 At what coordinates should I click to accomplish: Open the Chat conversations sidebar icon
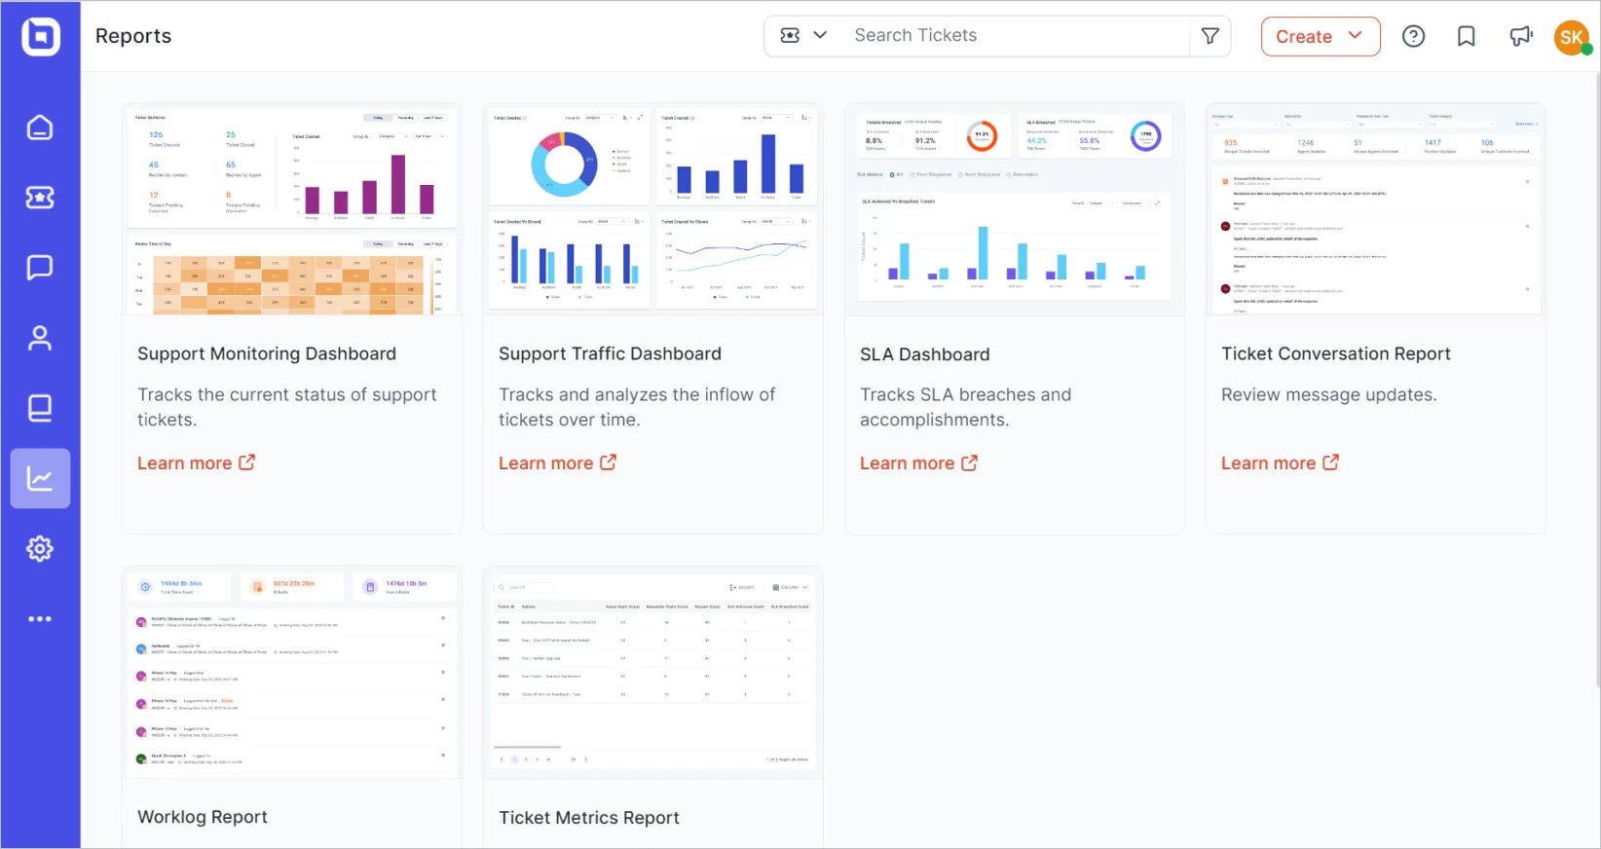click(x=40, y=268)
